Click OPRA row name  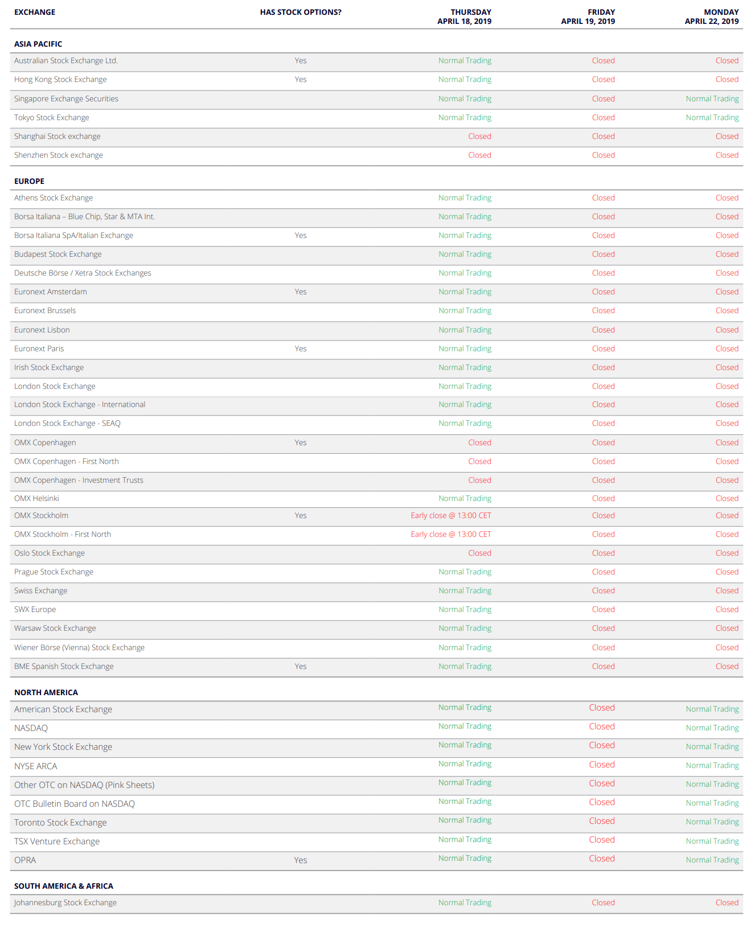click(x=25, y=860)
